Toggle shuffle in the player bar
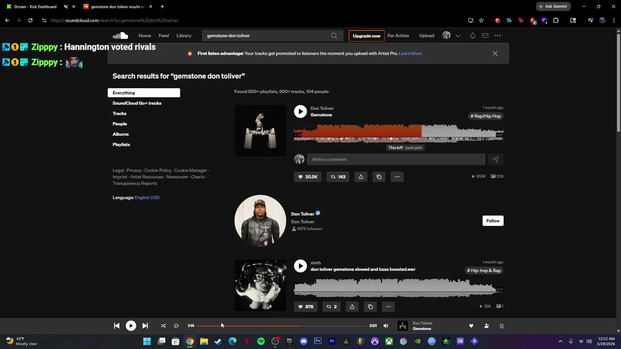The height and width of the screenshot is (349, 621). tap(163, 326)
